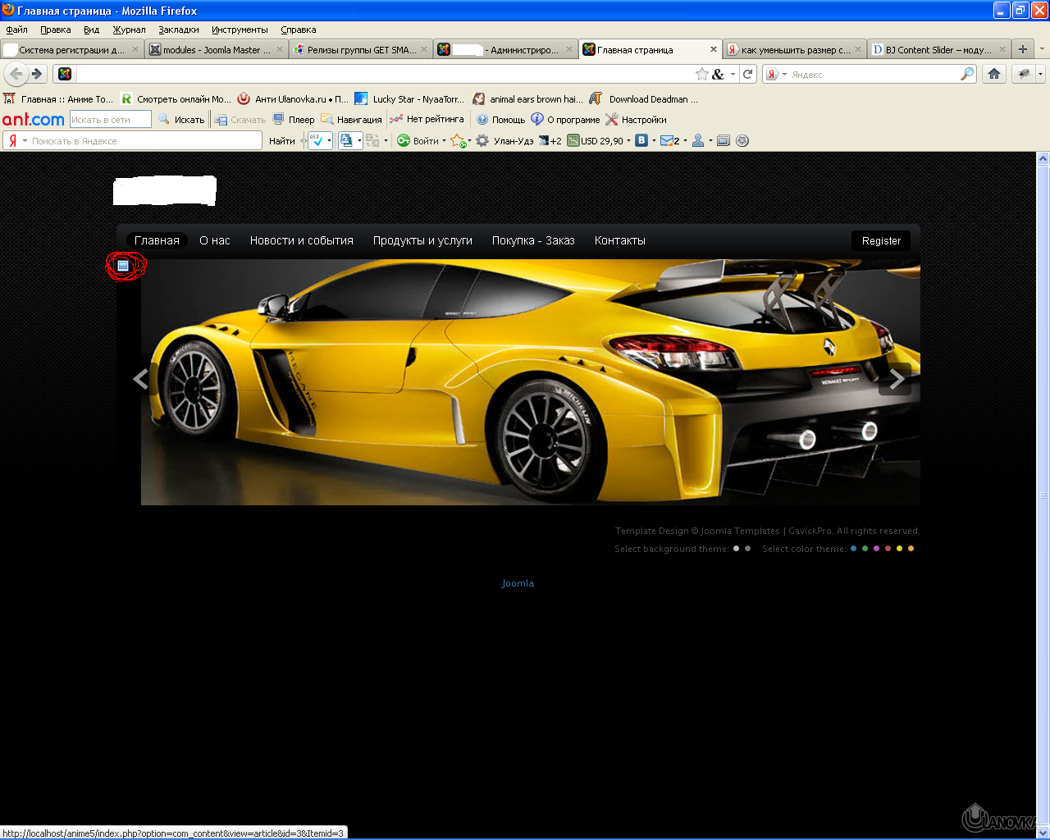Reload the current page
Image resolution: width=1050 pixels, height=840 pixels.
pyautogui.click(x=748, y=74)
